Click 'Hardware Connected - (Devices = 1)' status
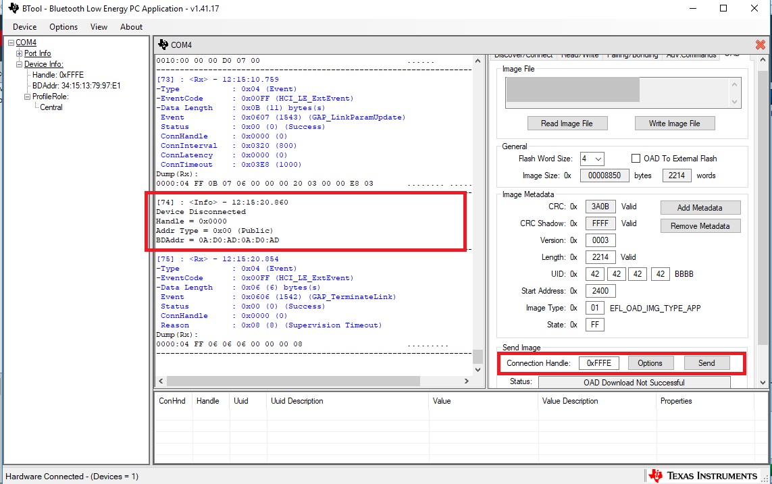The image size is (772, 484). 72,477
